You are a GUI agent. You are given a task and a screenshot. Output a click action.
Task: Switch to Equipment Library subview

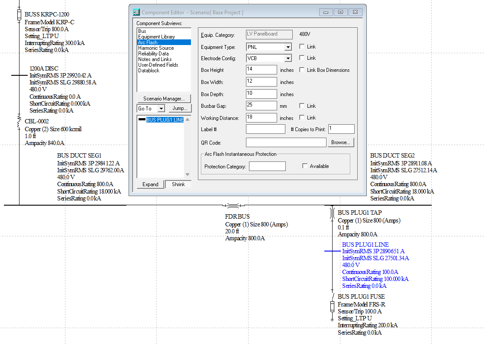pos(156,37)
